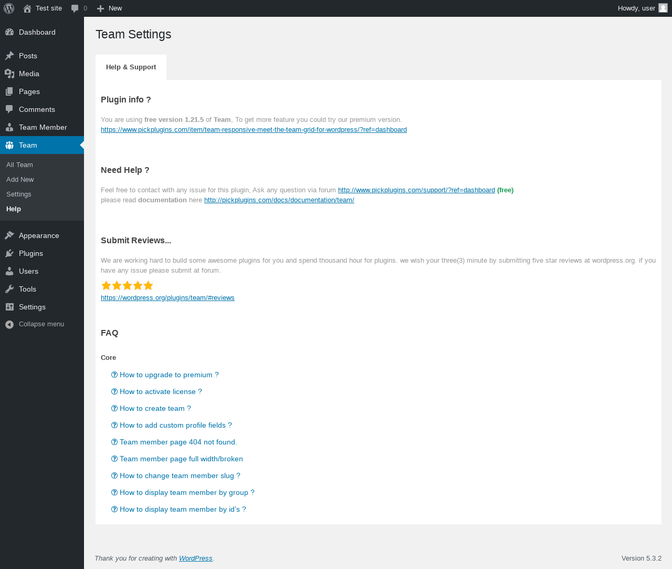Open the wordpress.org plugin reviews link
Image resolution: width=672 pixels, height=569 pixels.
(x=167, y=298)
